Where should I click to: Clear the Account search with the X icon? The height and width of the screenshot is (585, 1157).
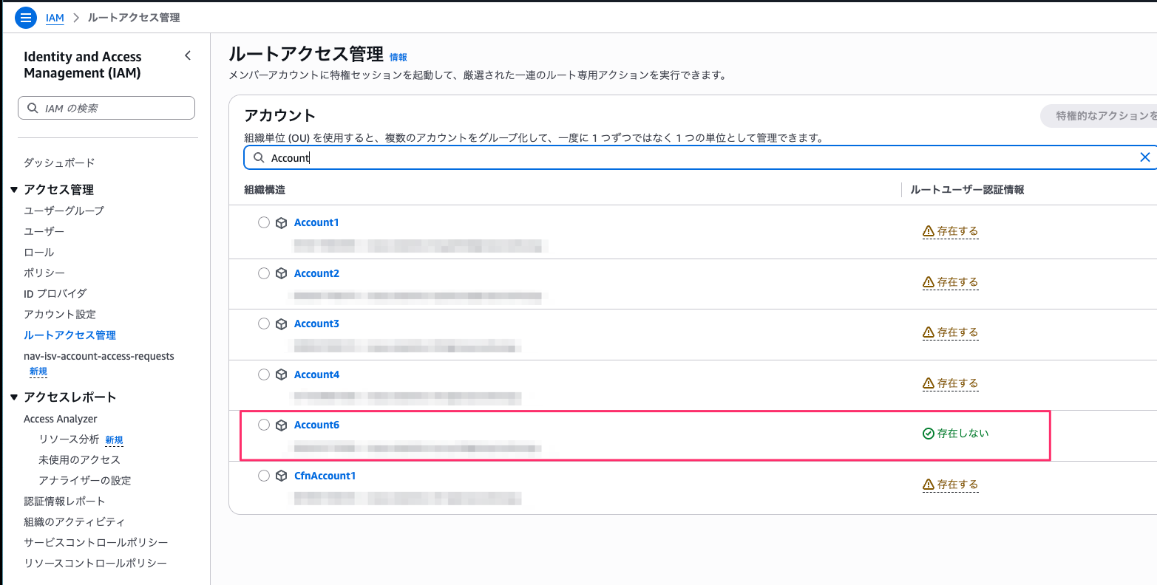click(1144, 157)
